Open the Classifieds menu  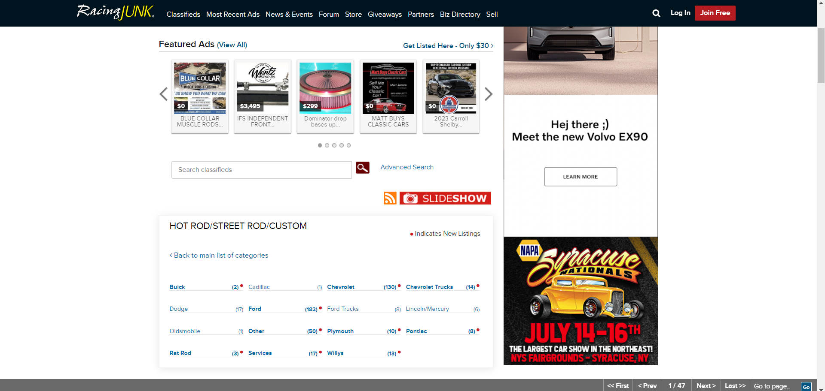point(183,14)
